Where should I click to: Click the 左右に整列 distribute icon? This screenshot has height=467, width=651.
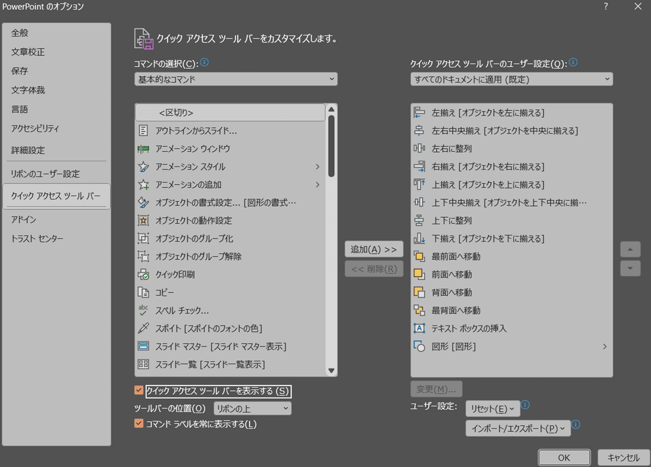click(x=419, y=149)
